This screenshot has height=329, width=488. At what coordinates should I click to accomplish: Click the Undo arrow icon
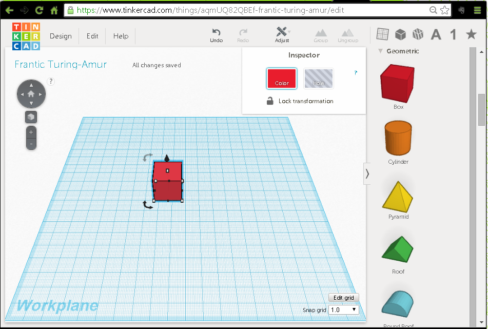(x=216, y=32)
